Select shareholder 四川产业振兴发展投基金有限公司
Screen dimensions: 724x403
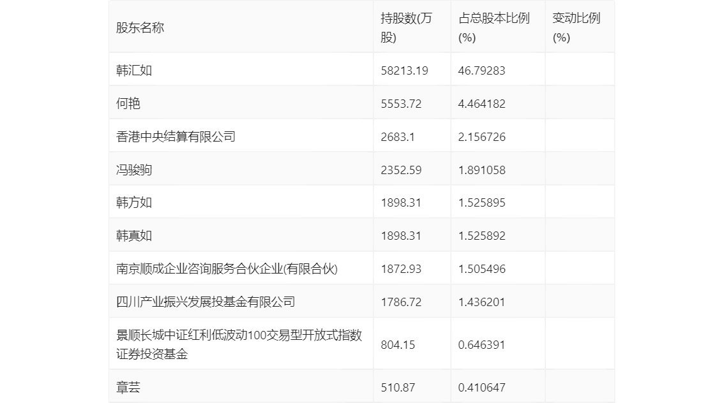point(206,302)
